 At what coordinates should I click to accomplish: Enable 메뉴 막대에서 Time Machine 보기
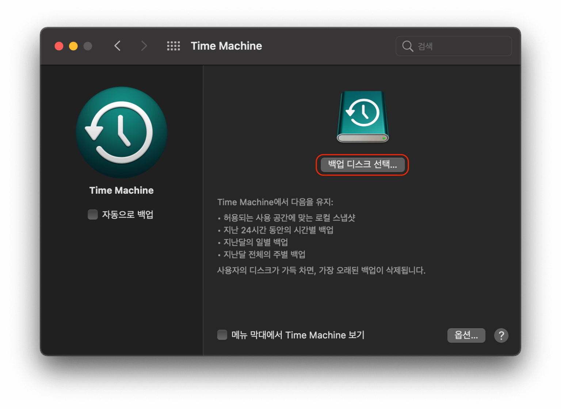pyautogui.click(x=222, y=334)
